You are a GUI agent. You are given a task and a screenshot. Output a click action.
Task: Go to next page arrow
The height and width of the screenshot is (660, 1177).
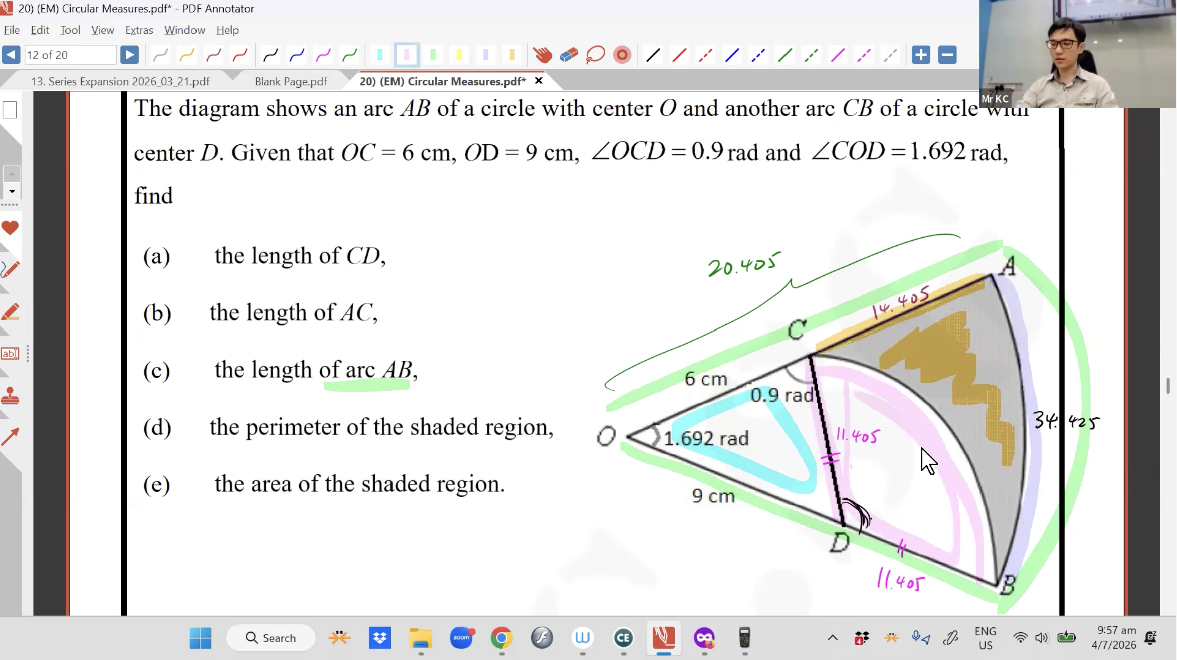coord(129,55)
